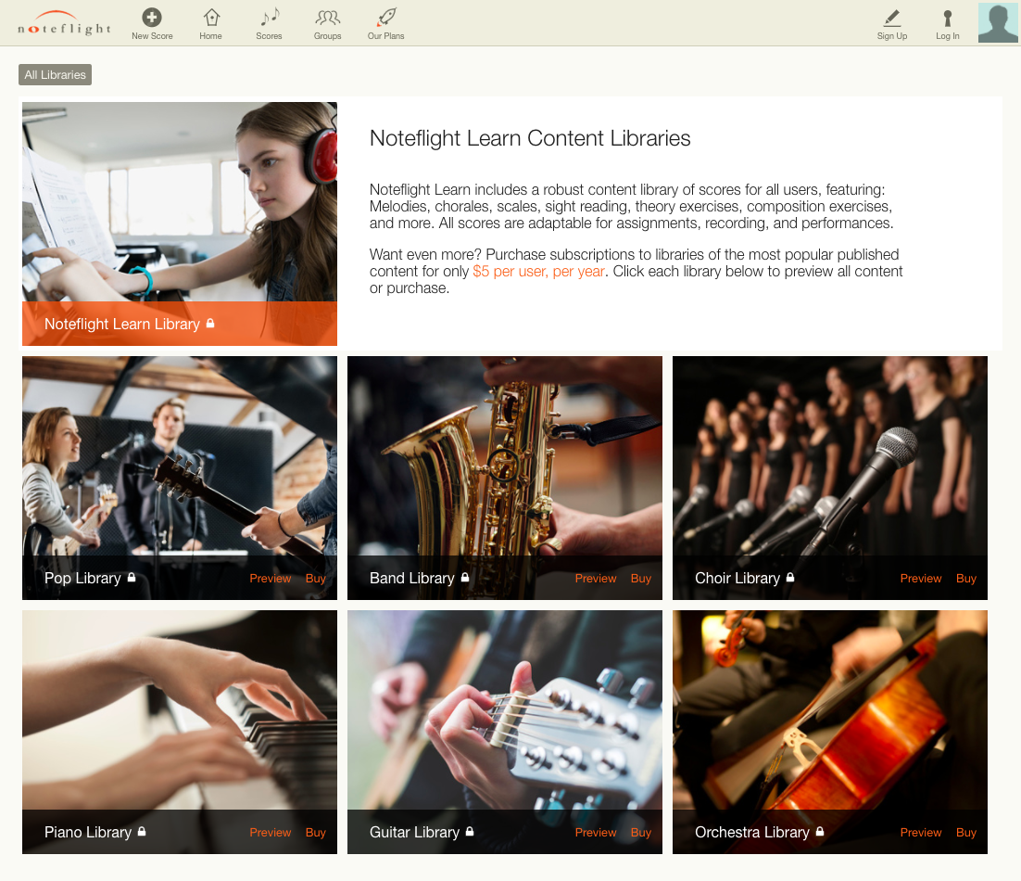This screenshot has width=1021, height=881.
Task: Click the New Score plus icon
Action: [x=152, y=18]
